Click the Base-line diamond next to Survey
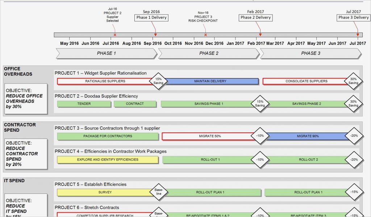This screenshot has height=217, width=371. [x=159, y=192]
